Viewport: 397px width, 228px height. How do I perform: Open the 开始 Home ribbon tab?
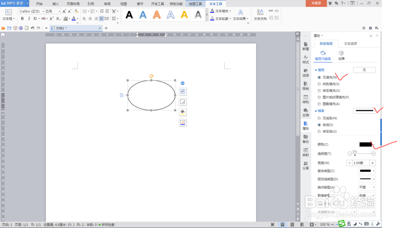tap(39, 4)
